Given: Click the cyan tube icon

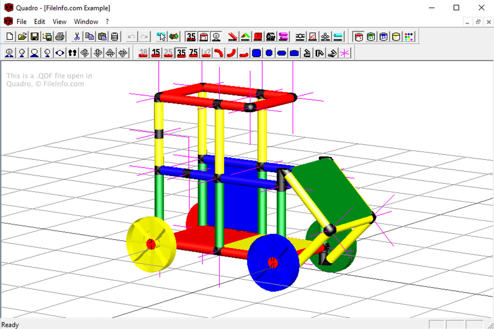Looking at the screenshot, I should (338, 37).
